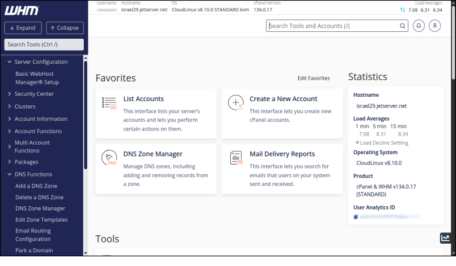Image resolution: width=456 pixels, height=266 pixels.
Task: Click the Mail Delivery Reports icon
Action: (x=236, y=158)
